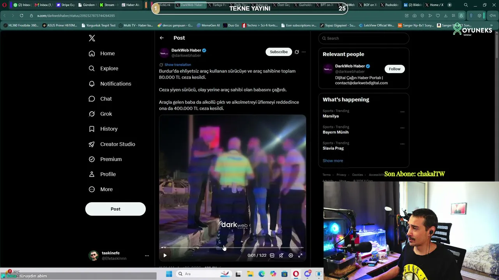Open Microsoft Store from the taskbar

click(285, 274)
